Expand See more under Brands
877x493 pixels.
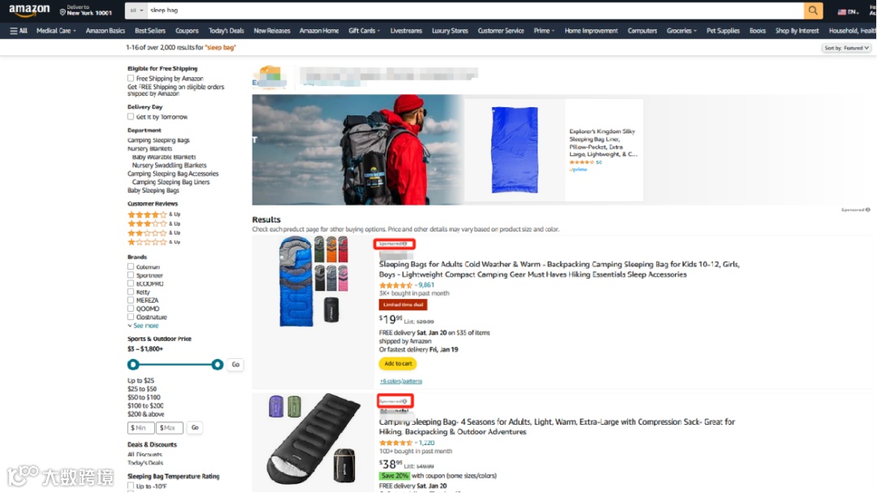(143, 326)
